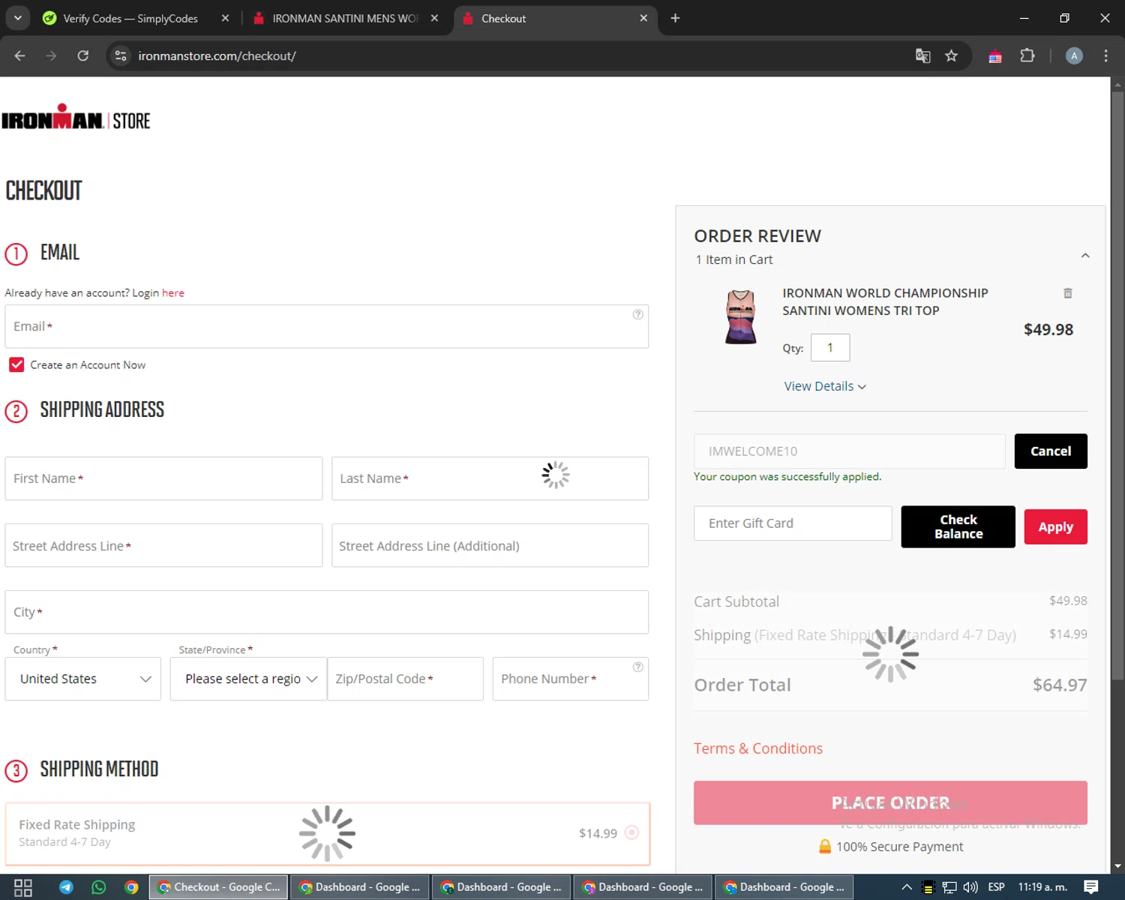Close the IRONMAN SANTINI MENS tab
Screen dimensions: 1125x900
pyautogui.click(x=434, y=18)
